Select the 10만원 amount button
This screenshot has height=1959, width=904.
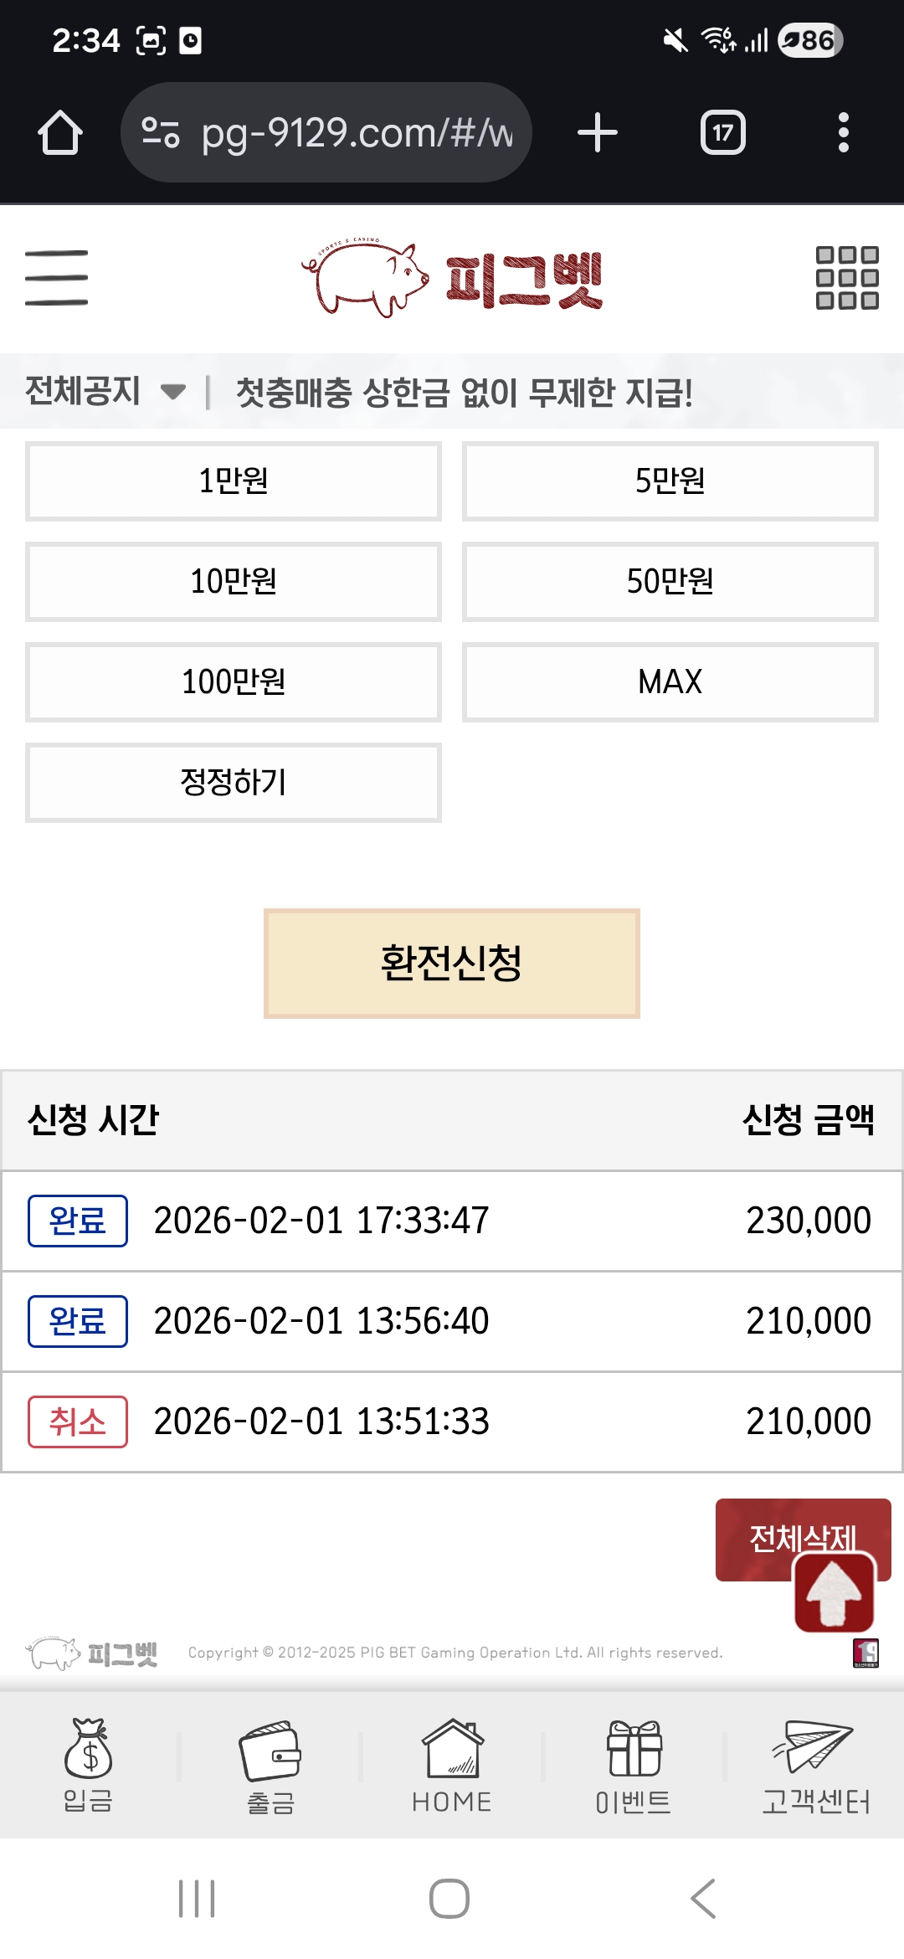click(x=234, y=582)
